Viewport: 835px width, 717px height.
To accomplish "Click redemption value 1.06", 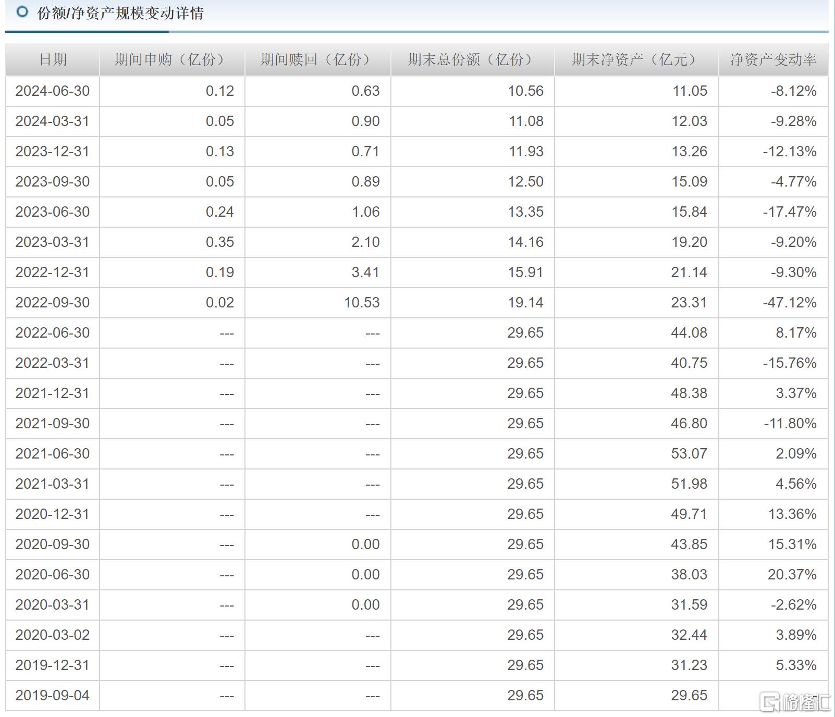I will (x=365, y=212).
